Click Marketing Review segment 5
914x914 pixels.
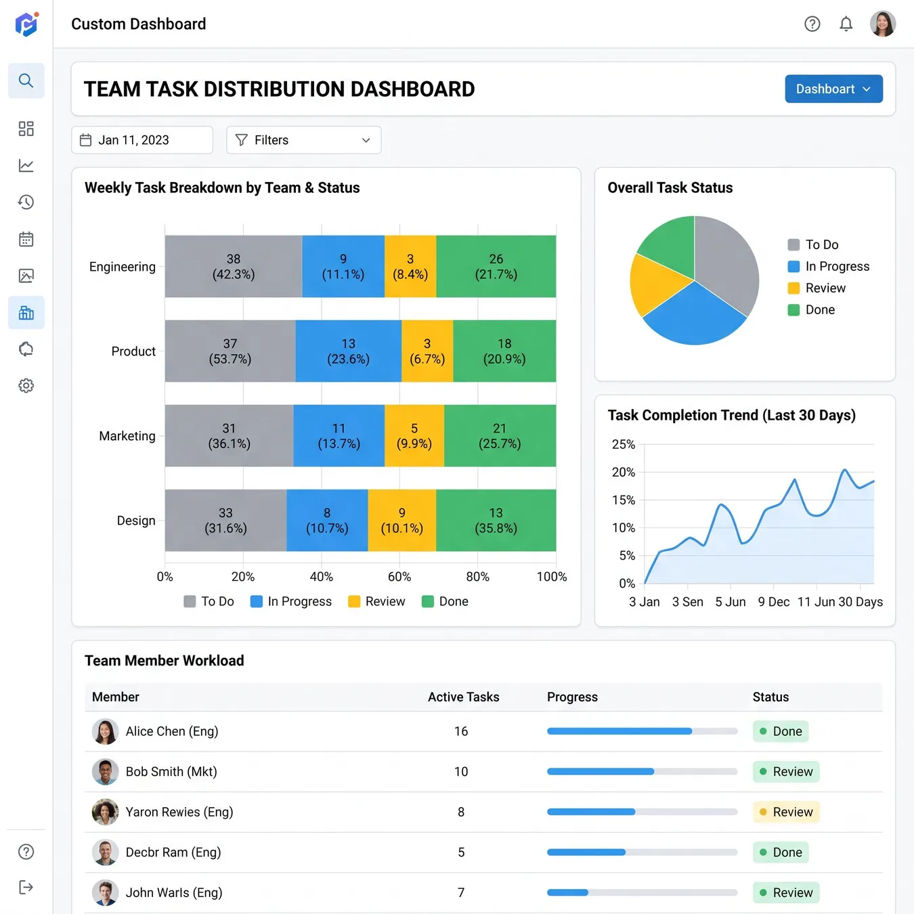click(414, 436)
